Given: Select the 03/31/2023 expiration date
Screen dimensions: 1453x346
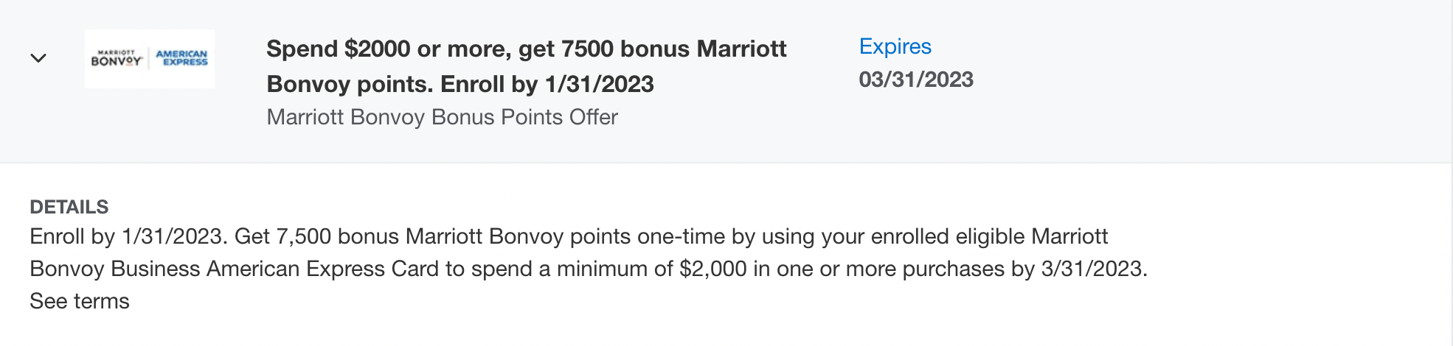Looking at the screenshot, I should tap(916, 80).
